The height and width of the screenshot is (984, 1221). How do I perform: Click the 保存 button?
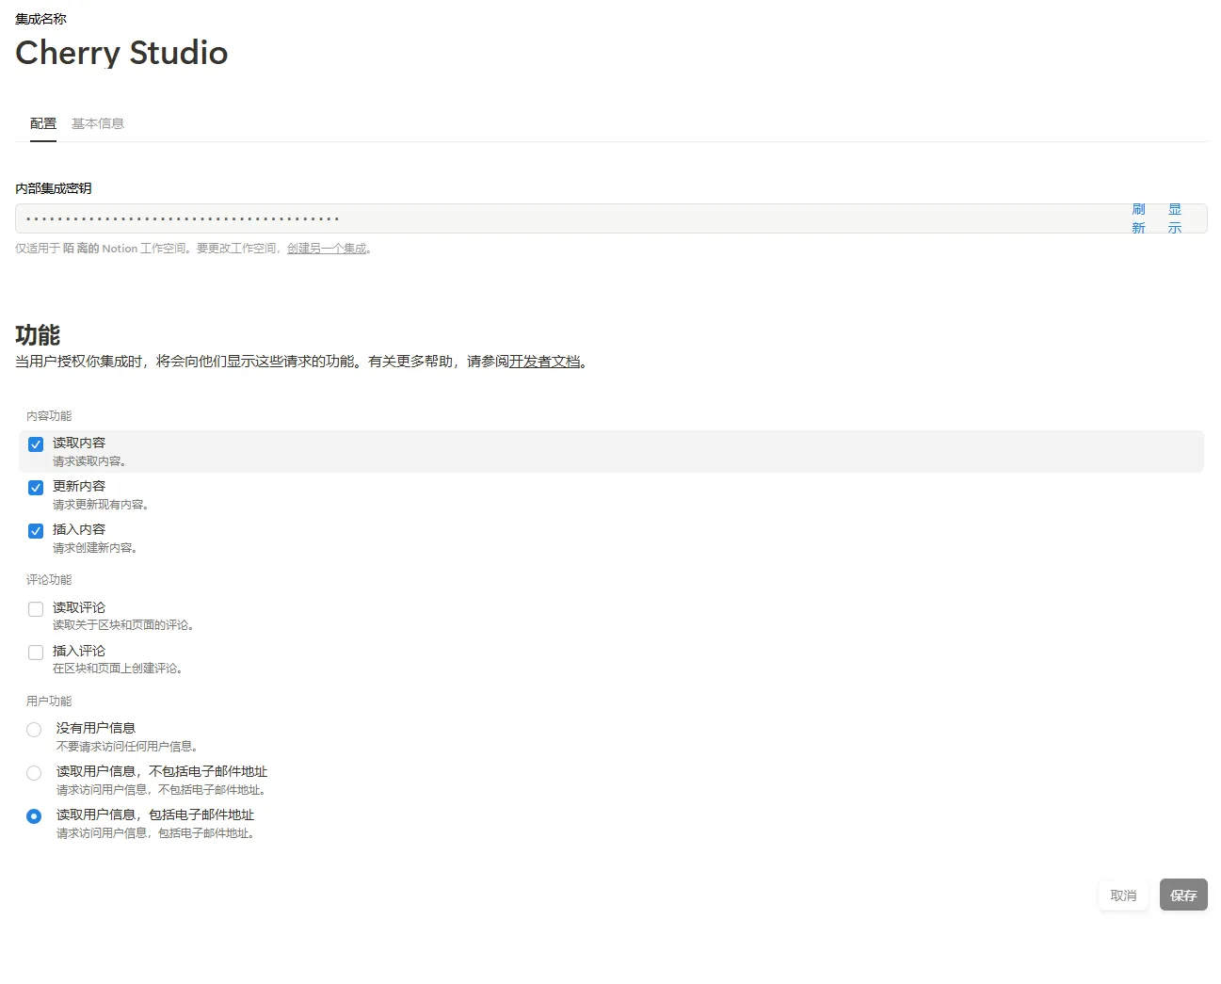(x=1183, y=895)
